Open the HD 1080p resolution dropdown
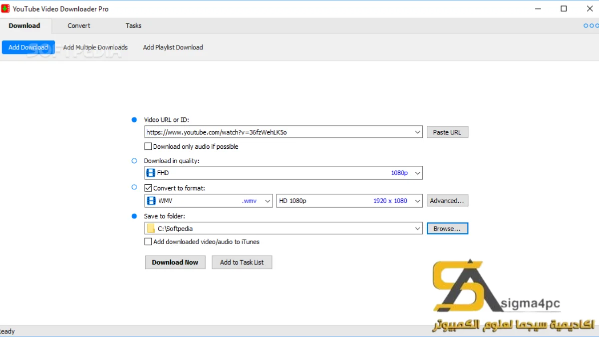 point(418,201)
